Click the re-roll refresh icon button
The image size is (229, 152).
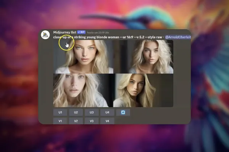(x=123, y=112)
